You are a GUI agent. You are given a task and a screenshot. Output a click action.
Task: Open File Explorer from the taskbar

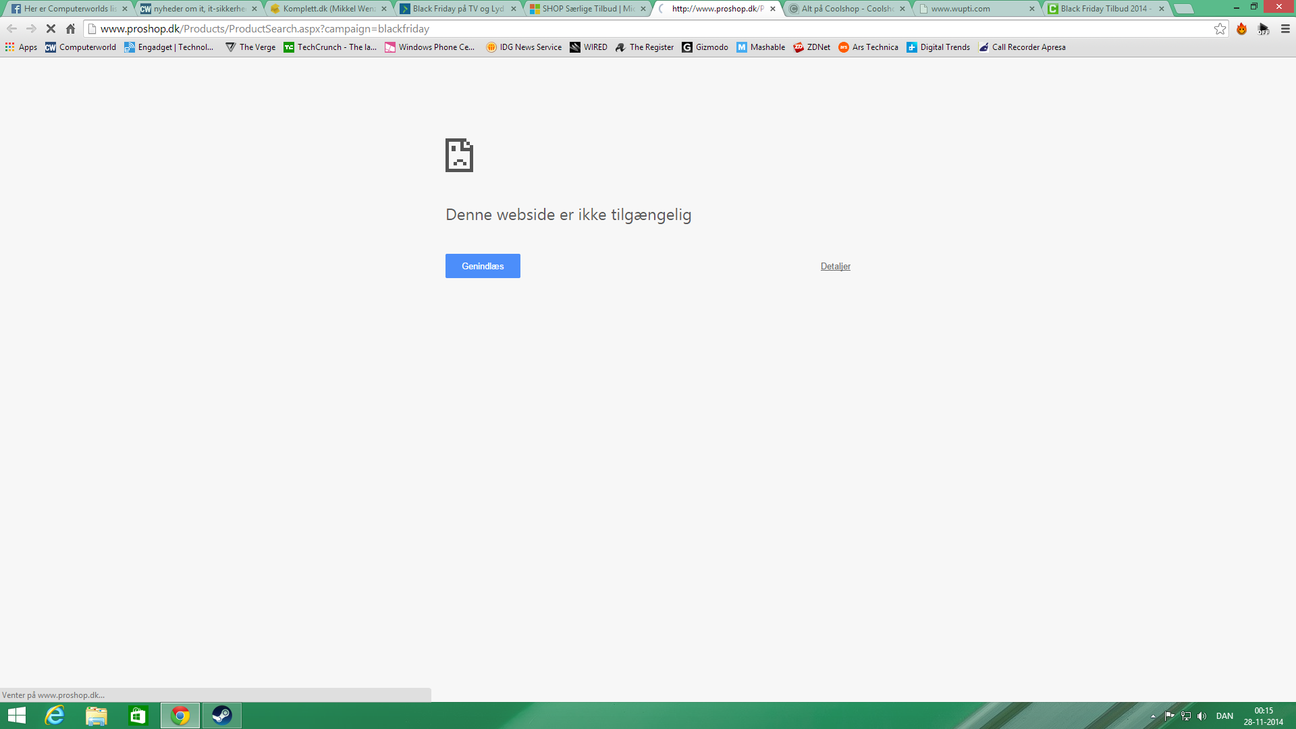click(x=97, y=715)
